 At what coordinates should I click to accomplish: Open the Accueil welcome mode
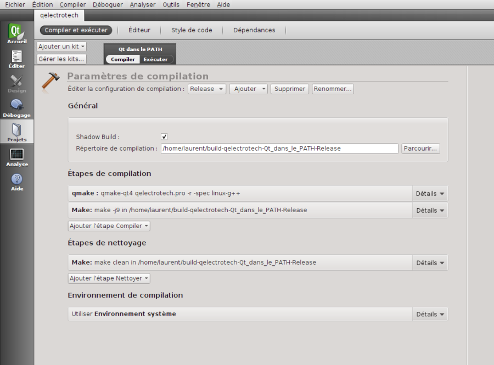pos(16,33)
